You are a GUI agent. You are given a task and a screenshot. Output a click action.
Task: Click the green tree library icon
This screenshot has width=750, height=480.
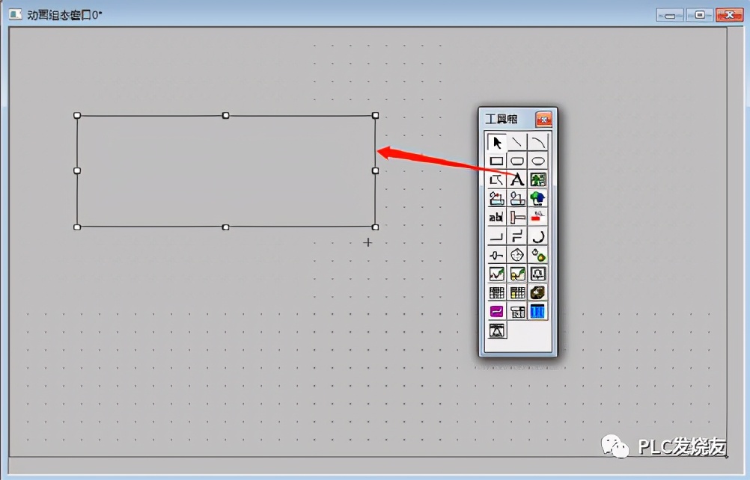pyautogui.click(x=538, y=198)
